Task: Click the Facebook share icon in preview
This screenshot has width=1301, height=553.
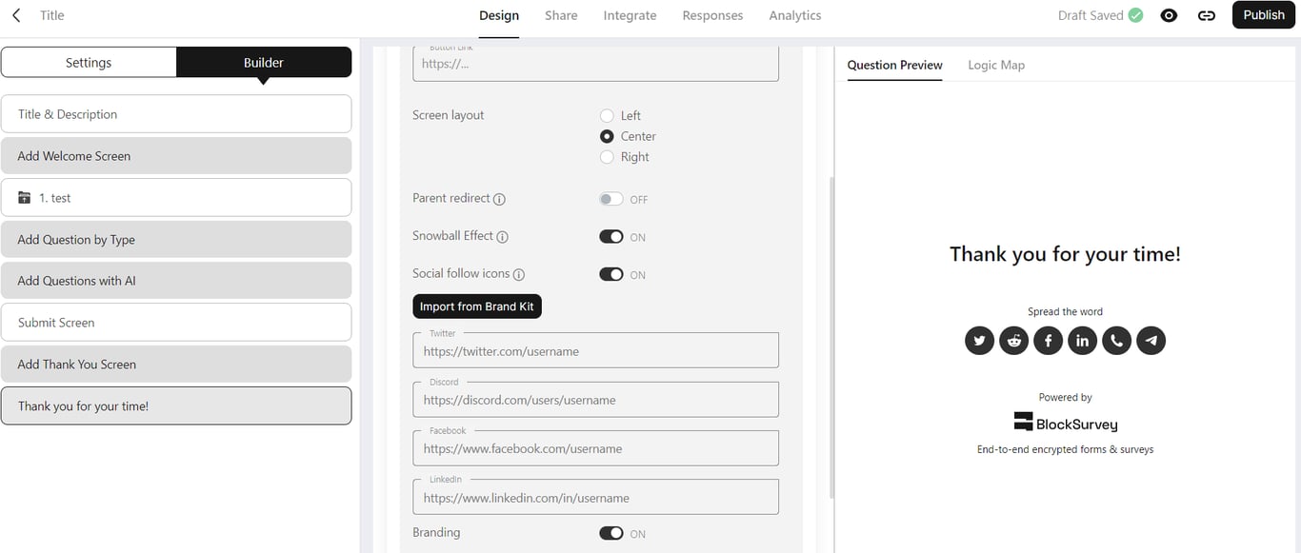Action: tap(1048, 340)
